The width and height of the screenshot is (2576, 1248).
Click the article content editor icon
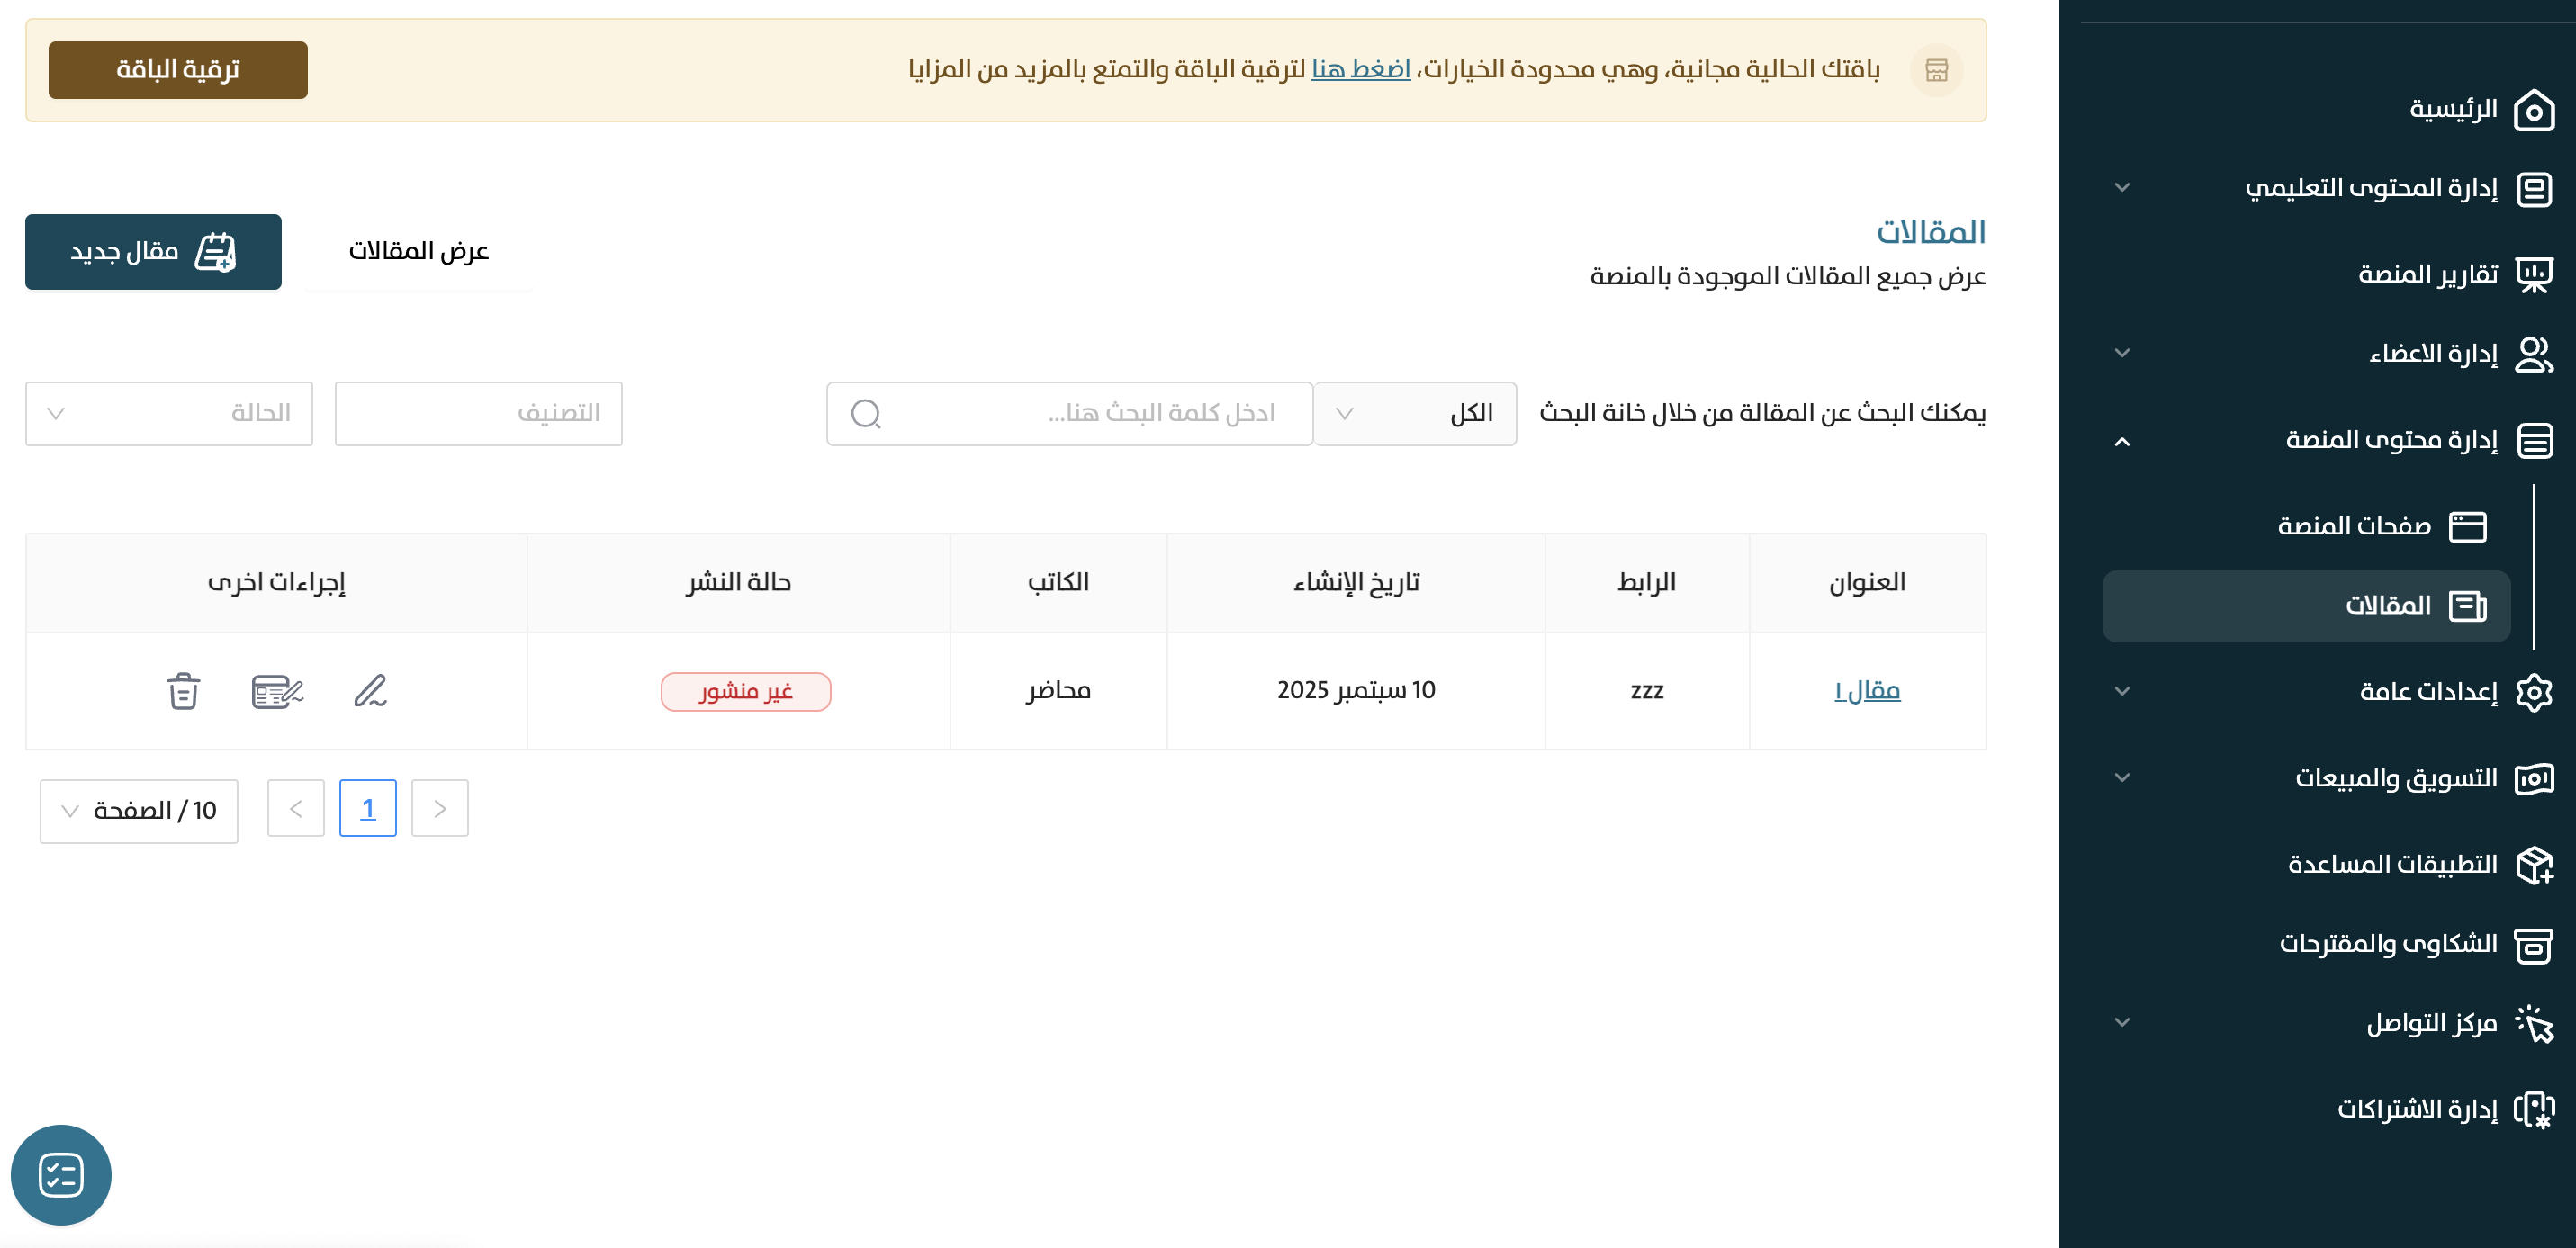[277, 691]
